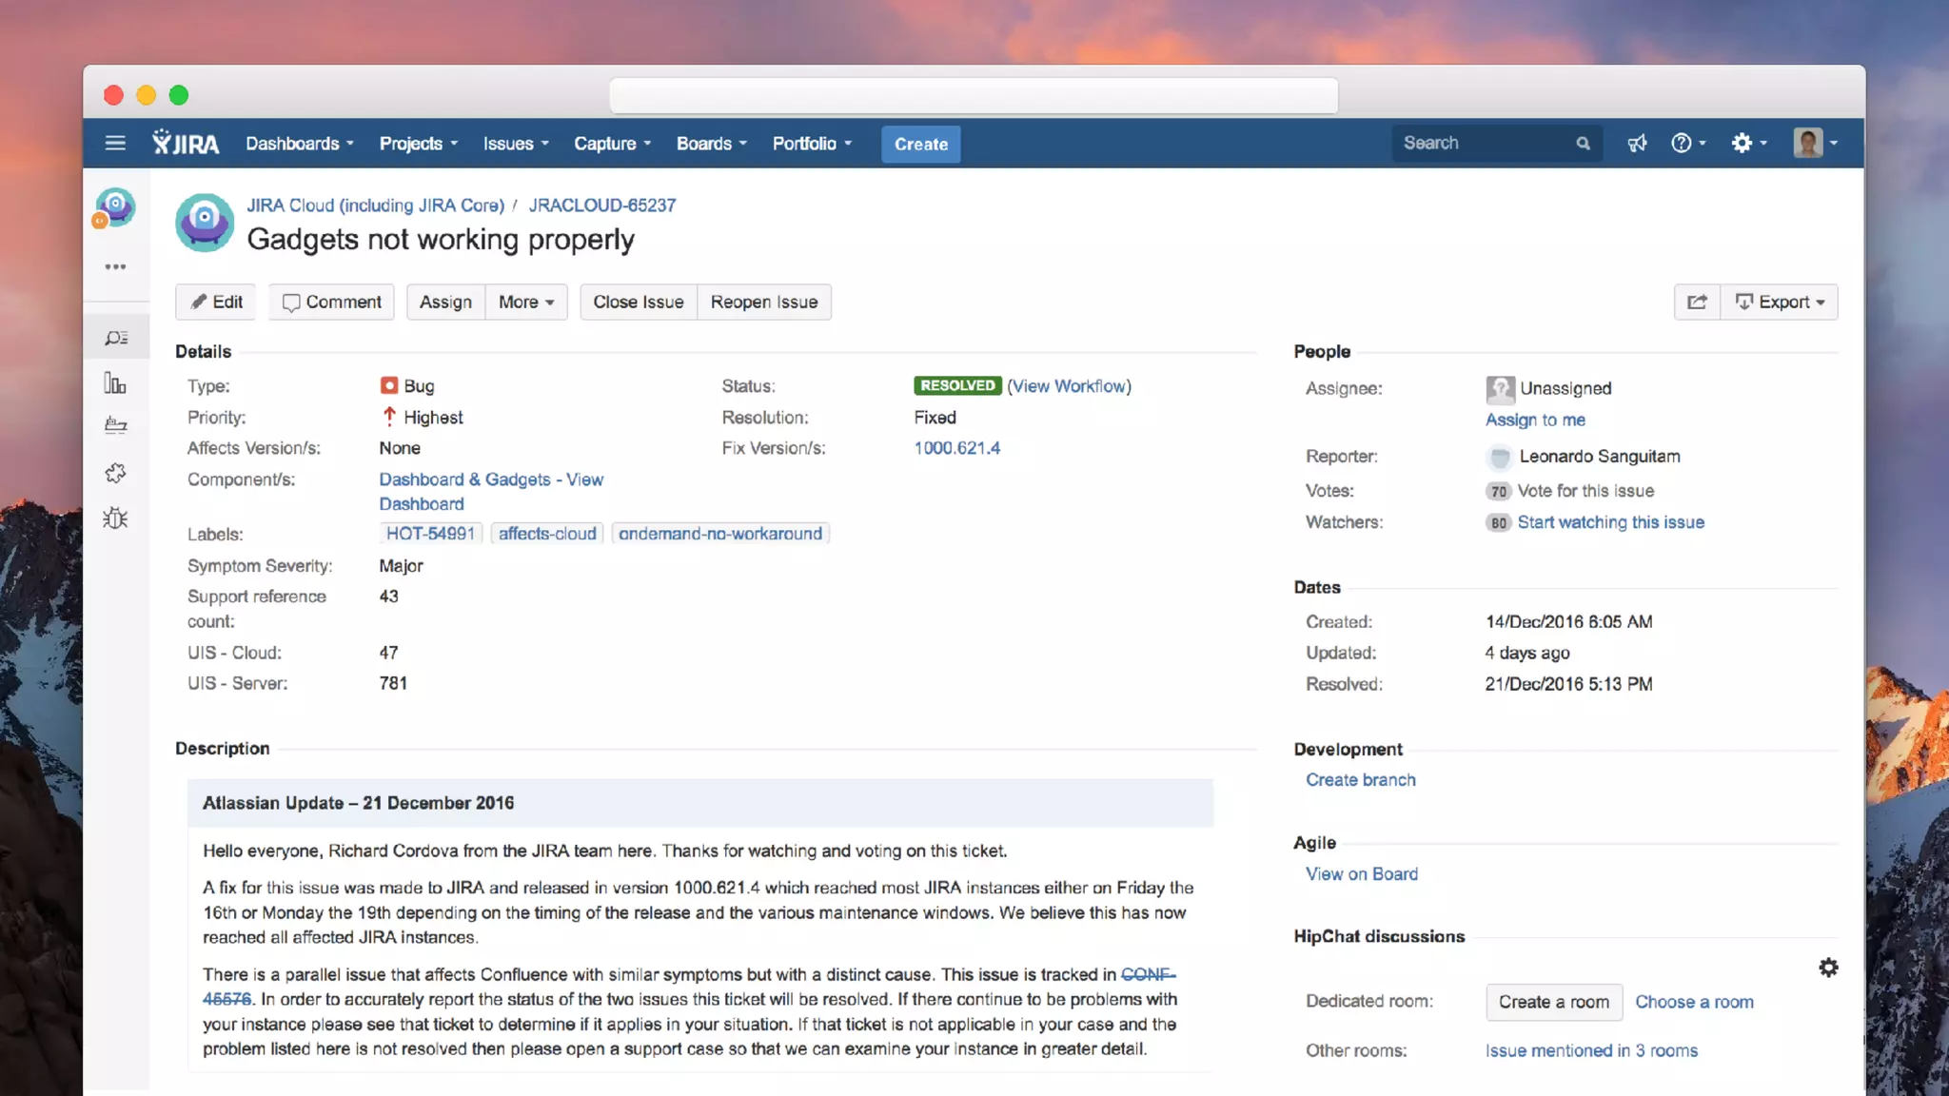Click the Create a room button
Viewport: 1949px width, 1096px height.
pyautogui.click(x=1553, y=1002)
